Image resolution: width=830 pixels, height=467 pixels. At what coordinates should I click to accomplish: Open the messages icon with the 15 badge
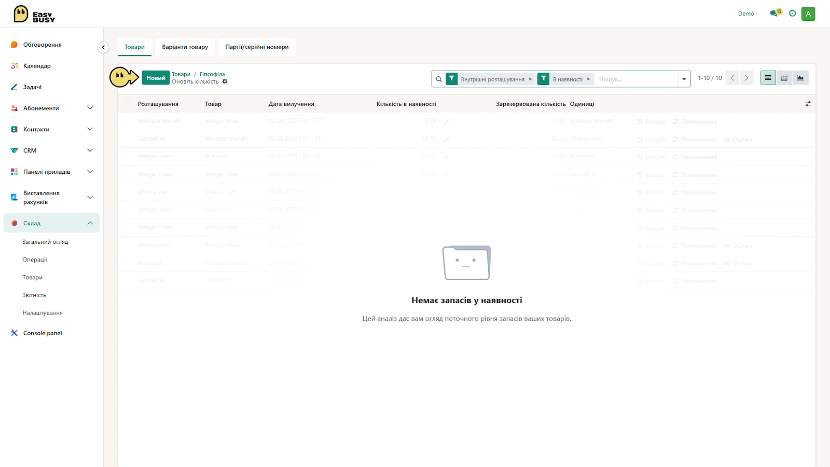[776, 13]
